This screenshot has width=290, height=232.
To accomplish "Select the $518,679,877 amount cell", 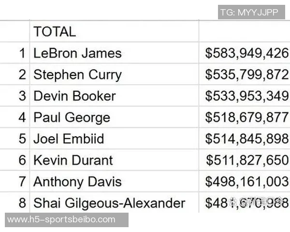I will 246,117.
